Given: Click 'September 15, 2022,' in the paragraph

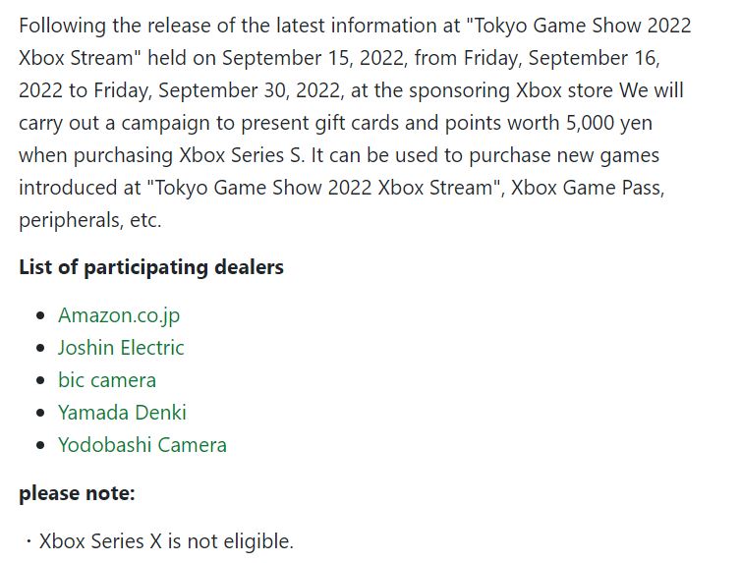Looking at the screenshot, I should pos(314,59).
